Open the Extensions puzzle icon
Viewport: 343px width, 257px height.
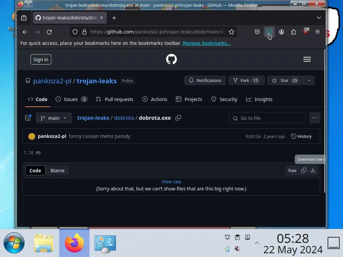(293, 32)
